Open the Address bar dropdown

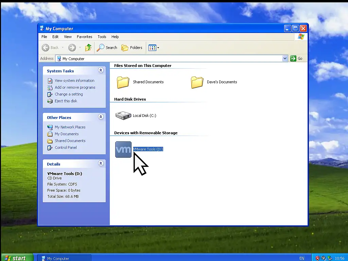point(285,58)
